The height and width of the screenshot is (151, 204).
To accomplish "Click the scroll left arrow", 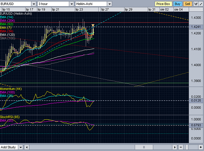I will pyautogui.click(x=27, y=147).
